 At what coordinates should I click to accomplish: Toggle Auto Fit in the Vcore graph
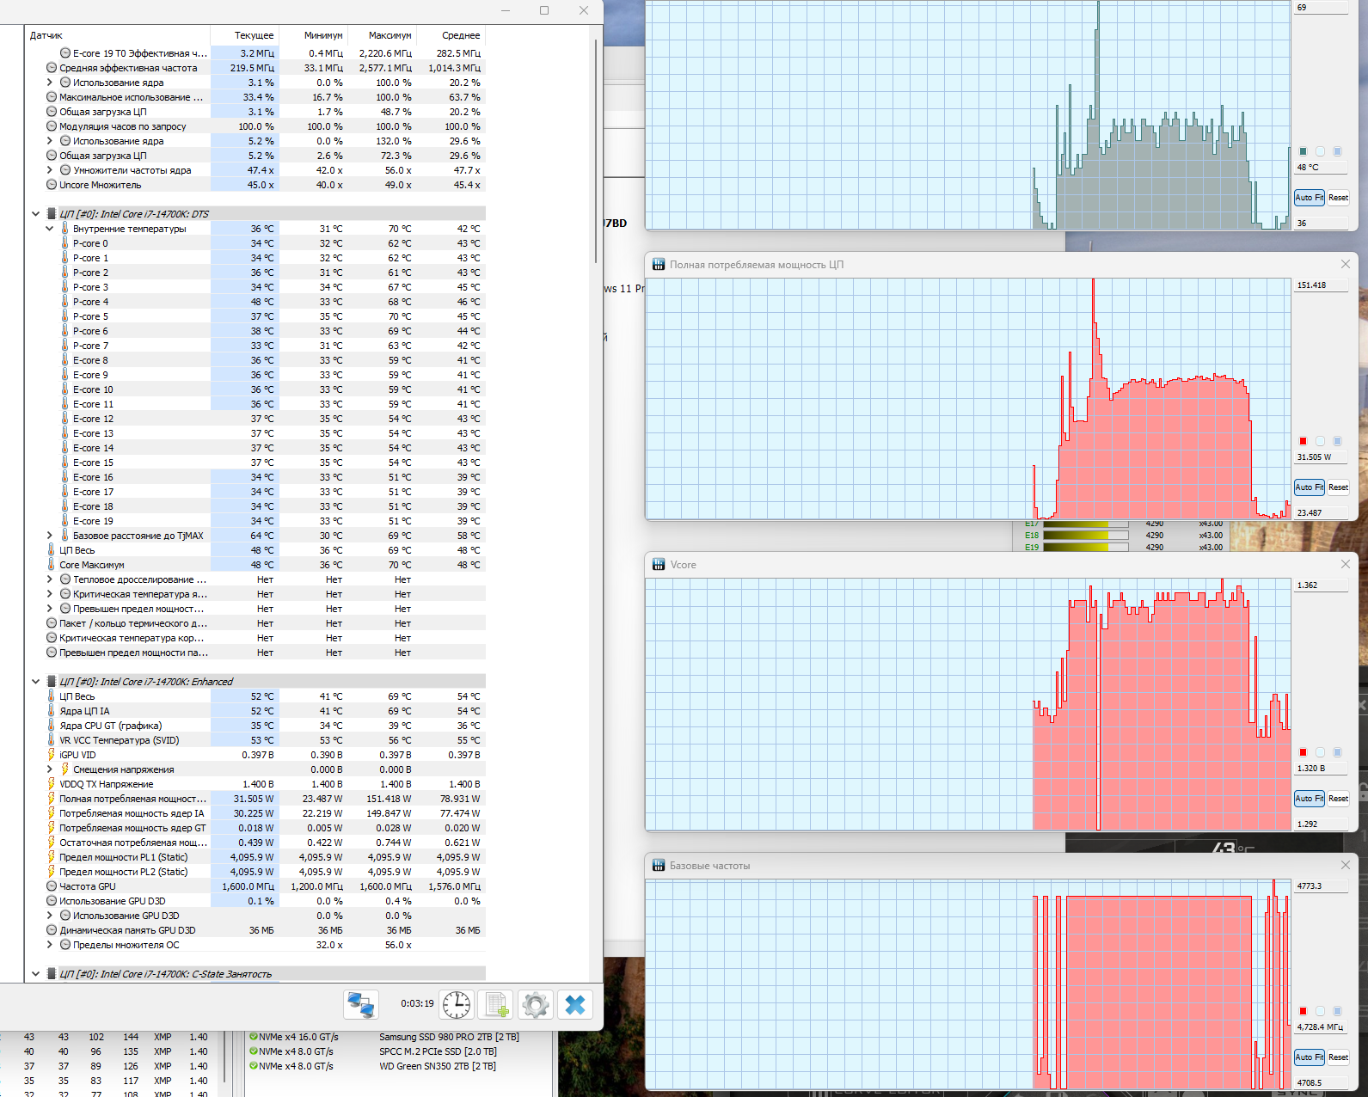(1309, 799)
